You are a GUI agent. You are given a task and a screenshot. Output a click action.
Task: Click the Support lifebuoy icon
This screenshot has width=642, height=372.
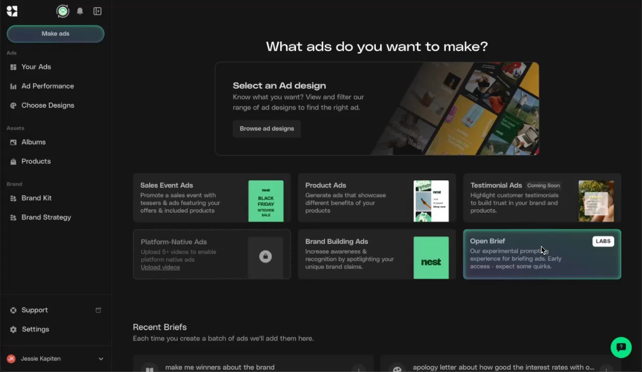pos(13,310)
